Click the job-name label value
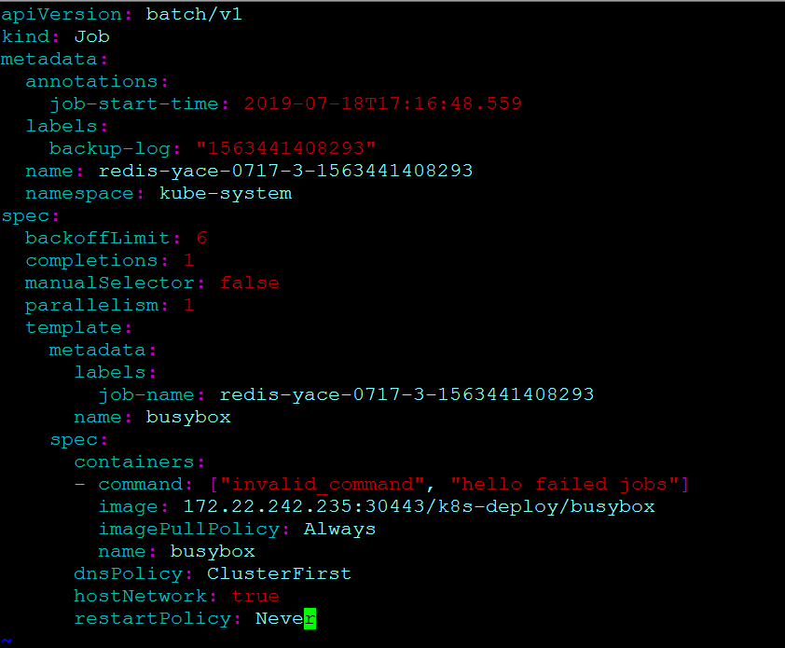The image size is (785, 648). click(x=406, y=394)
